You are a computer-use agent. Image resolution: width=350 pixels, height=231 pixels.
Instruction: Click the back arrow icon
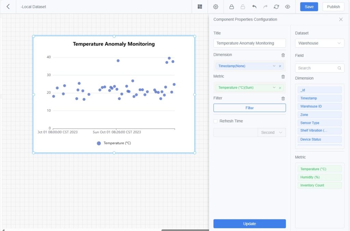(x=8, y=7)
